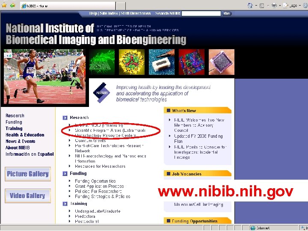Open the Funding section heading
This screenshot has width=308, height=231.
[x=78, y=173]
